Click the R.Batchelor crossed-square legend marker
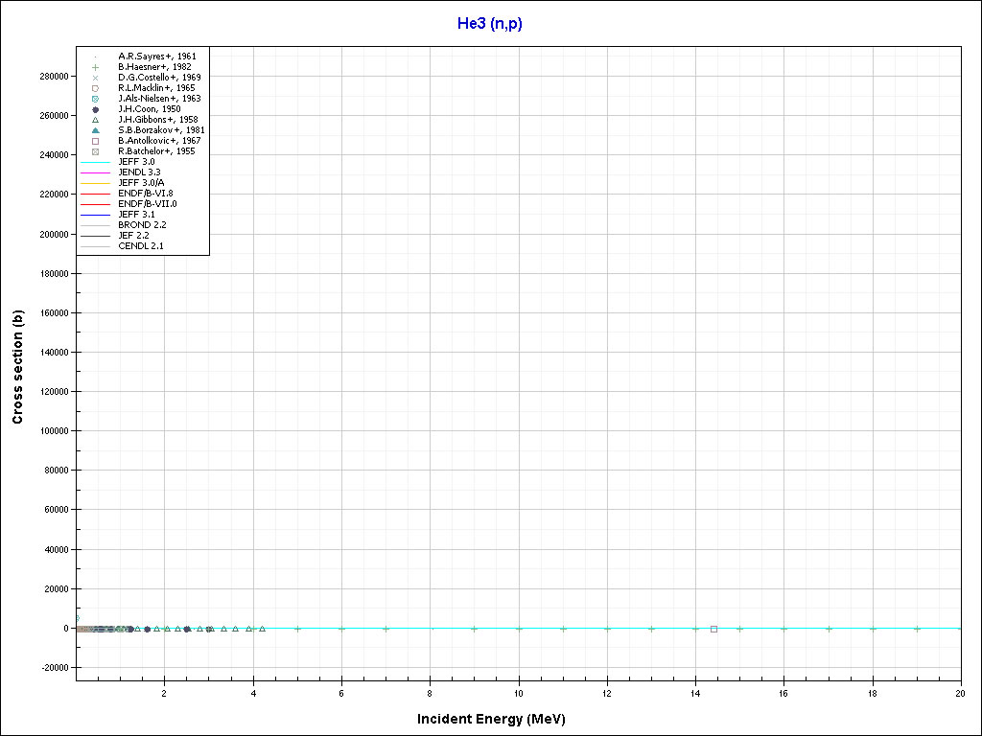 pos(95,151)
